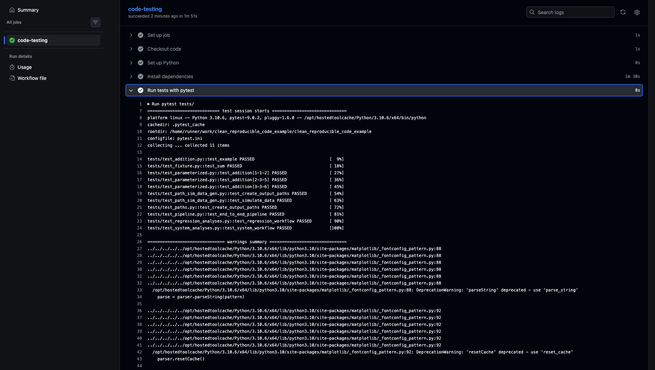Click the 'test session starts' log line
Screen dimensions: 655x370
click(247, 111)
